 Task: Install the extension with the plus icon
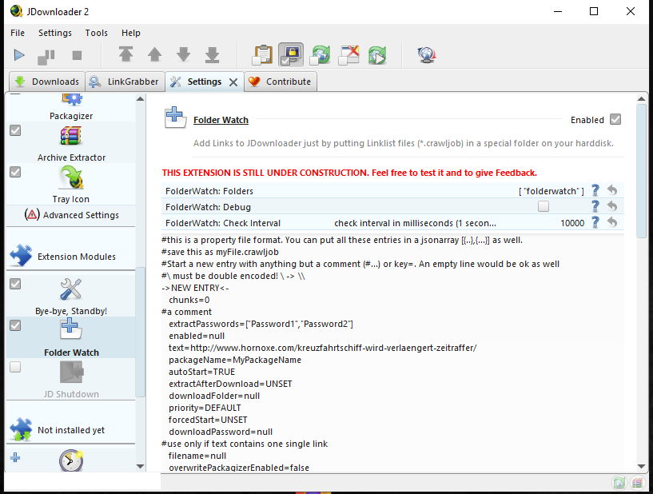pos(15,458)
